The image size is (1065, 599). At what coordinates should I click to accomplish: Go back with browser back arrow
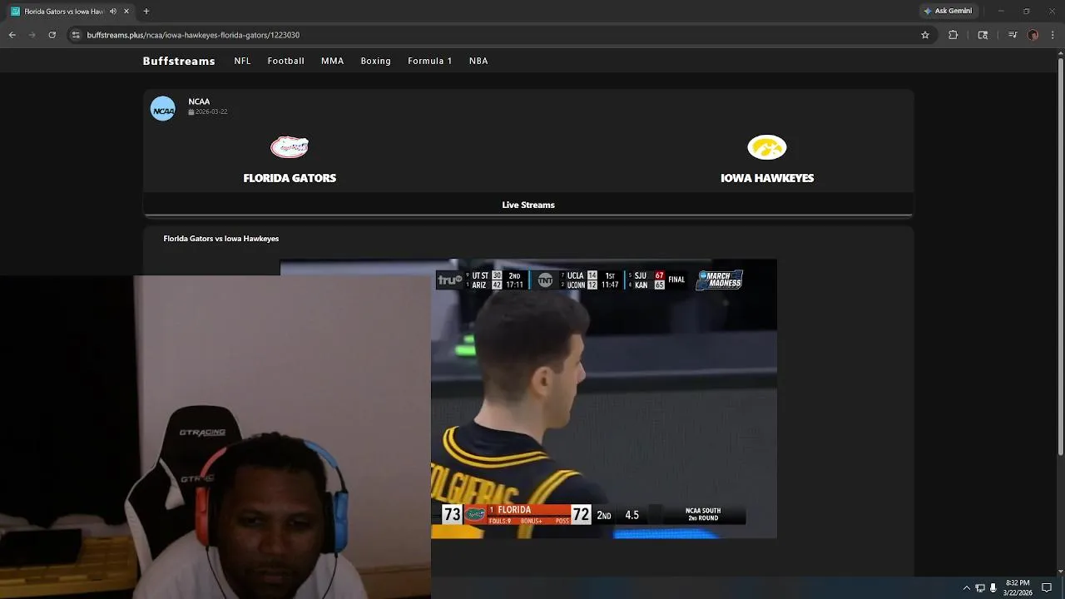coord(12,35)
